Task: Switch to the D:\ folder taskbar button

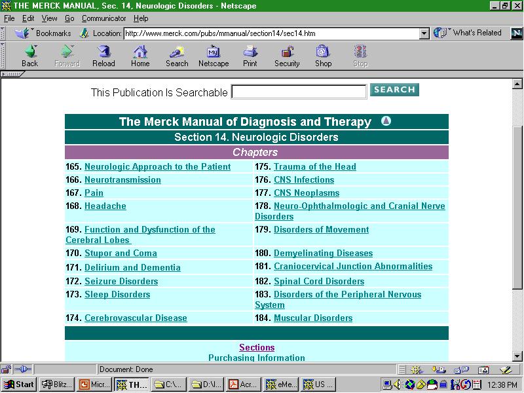Action: point(206,384)
